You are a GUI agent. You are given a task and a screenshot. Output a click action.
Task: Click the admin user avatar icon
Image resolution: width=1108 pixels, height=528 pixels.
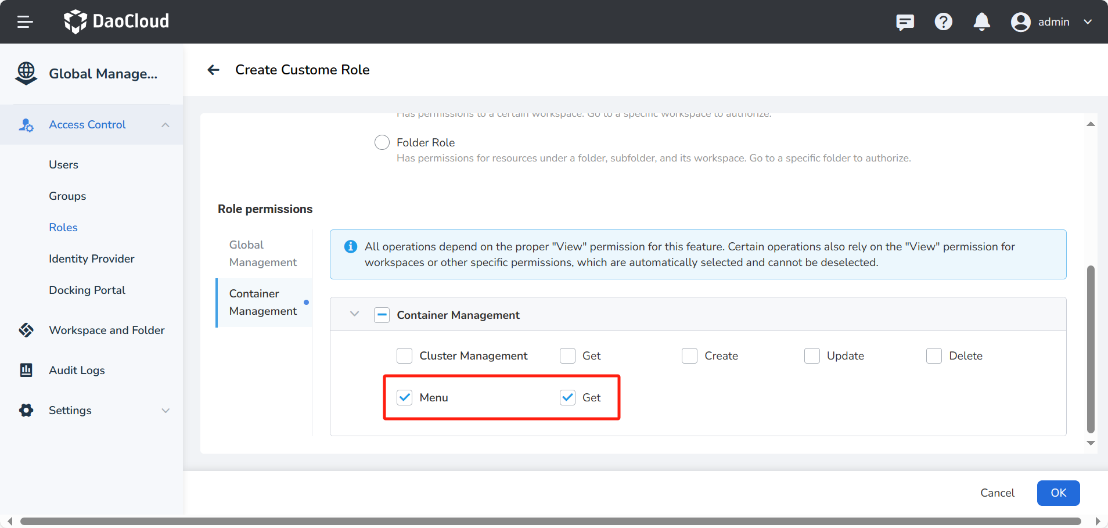(1020, 21)
